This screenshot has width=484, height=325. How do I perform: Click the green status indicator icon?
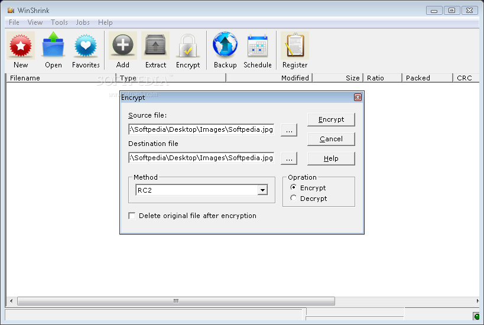tap(476, 316)
